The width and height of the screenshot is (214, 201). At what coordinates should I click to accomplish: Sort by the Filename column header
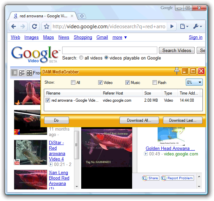pos(72,93)
